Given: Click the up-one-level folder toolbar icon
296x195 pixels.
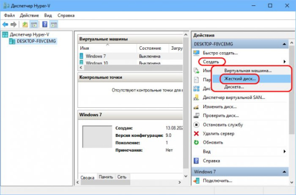Looking at the screenshot, I should (25, 24).
